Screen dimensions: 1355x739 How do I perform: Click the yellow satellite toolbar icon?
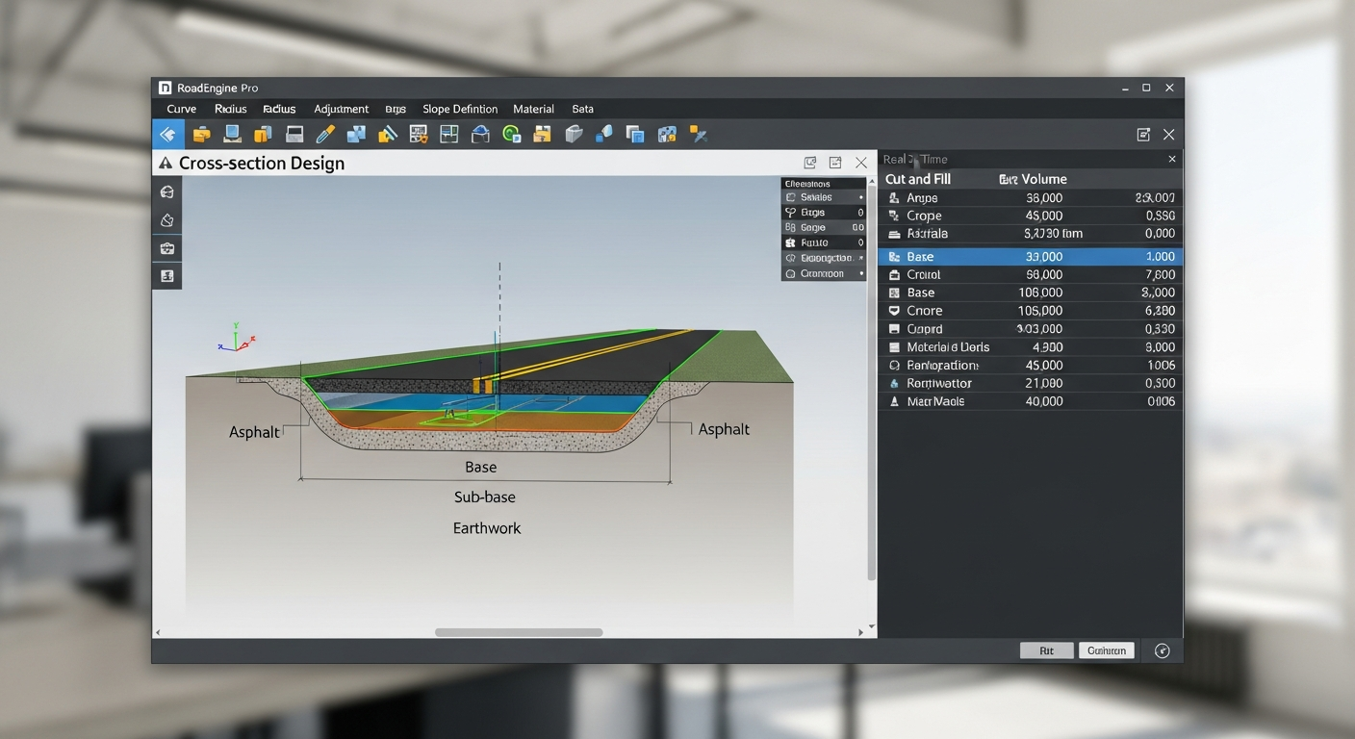point(698,135)
